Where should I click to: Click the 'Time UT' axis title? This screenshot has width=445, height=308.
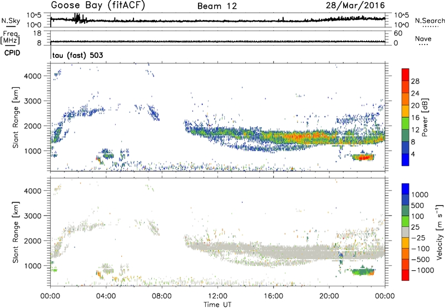tap(217, 305)
